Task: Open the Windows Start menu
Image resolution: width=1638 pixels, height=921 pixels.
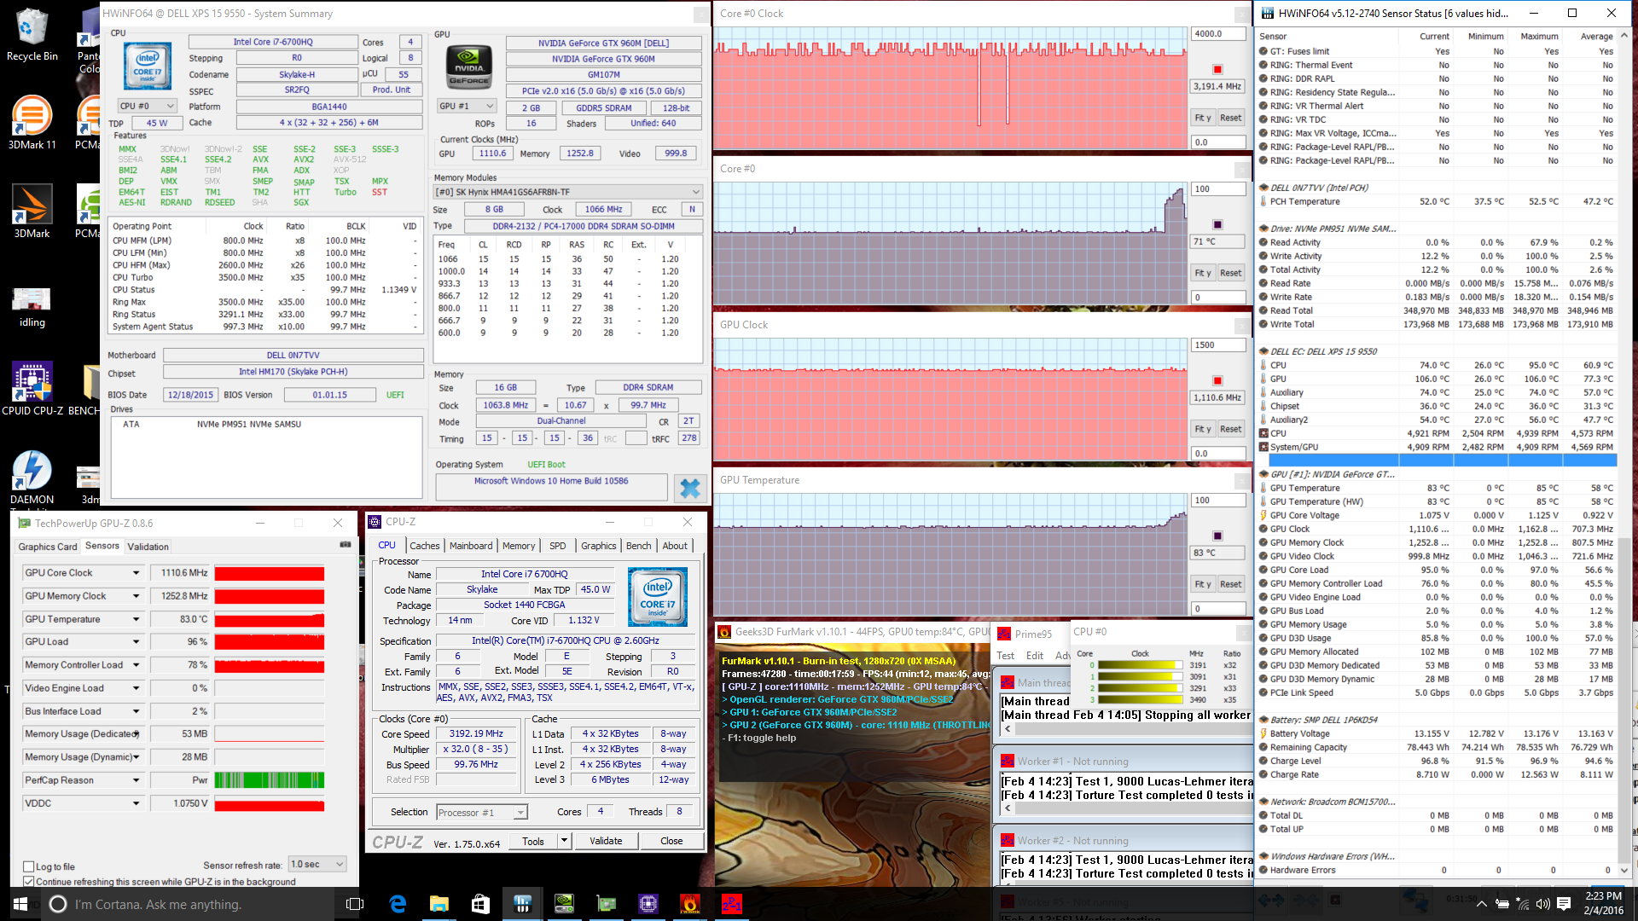Action: [x=20, y=904]
